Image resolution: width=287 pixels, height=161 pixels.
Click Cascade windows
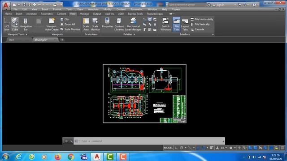point(197,29)
